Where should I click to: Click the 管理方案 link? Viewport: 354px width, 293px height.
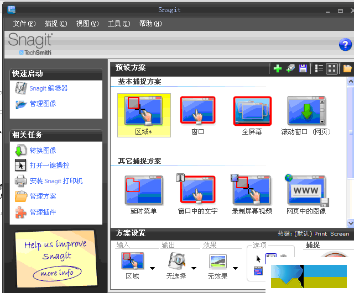[x=43, y=196]
